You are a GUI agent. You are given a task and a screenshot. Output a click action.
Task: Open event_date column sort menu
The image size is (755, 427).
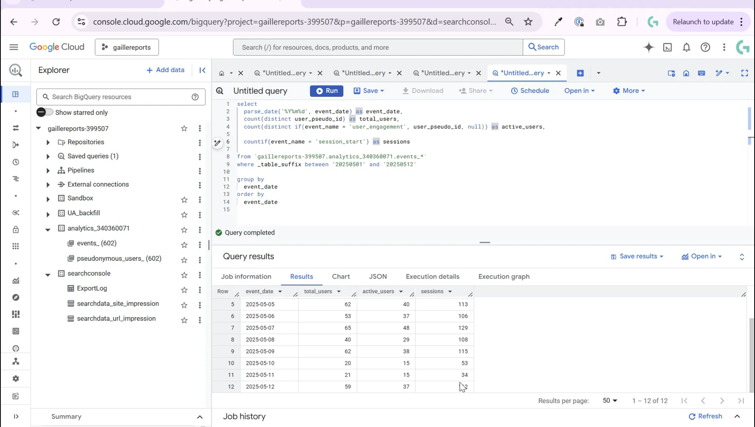tap(280, 291)
